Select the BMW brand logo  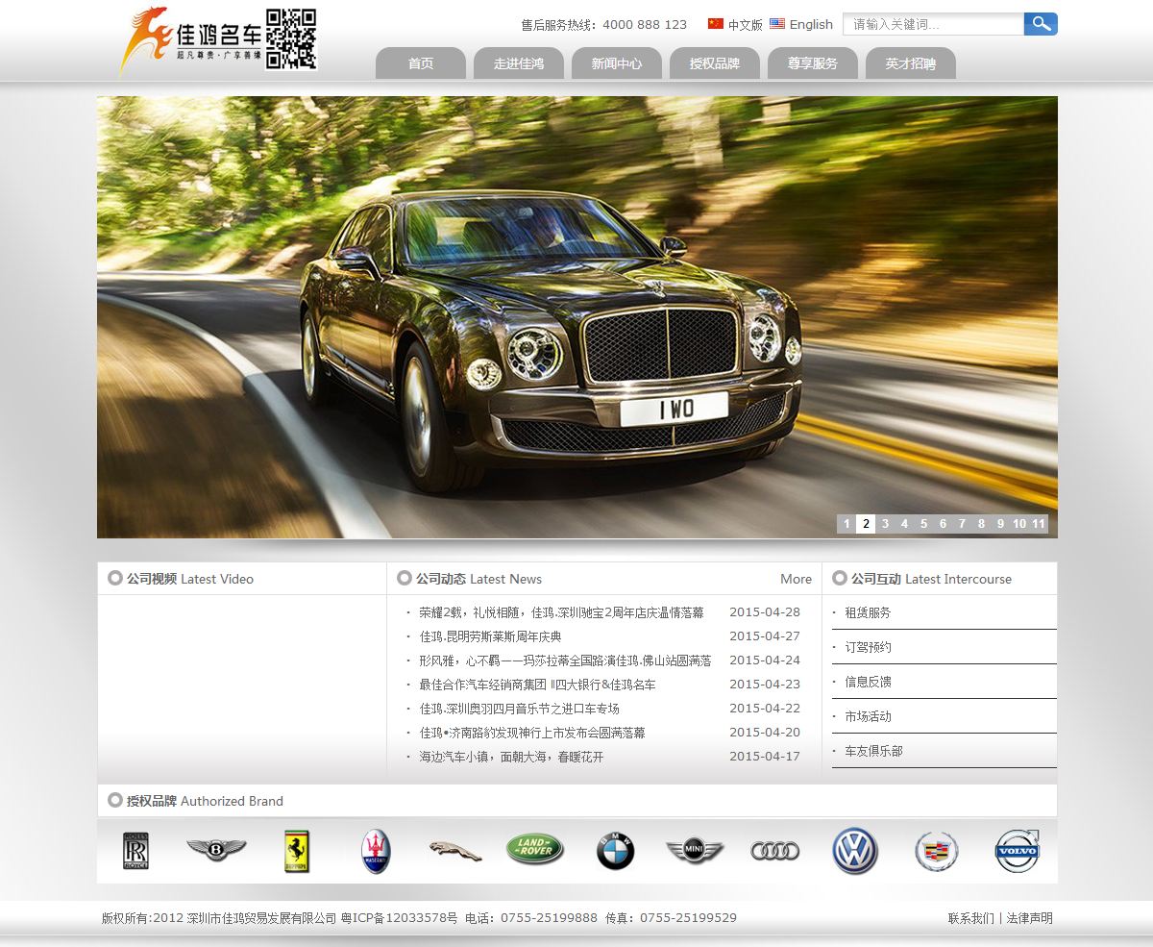tap(615, 851)
